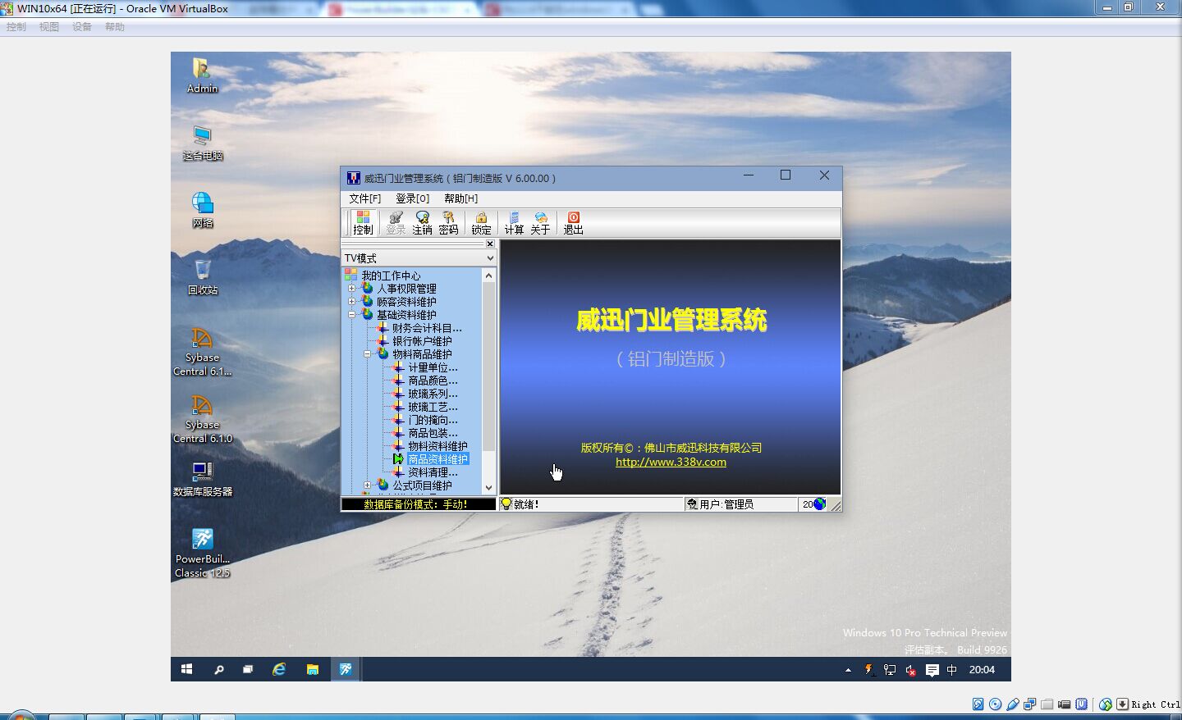Select 财务会计科目 tree item

[x=427, y=328]
